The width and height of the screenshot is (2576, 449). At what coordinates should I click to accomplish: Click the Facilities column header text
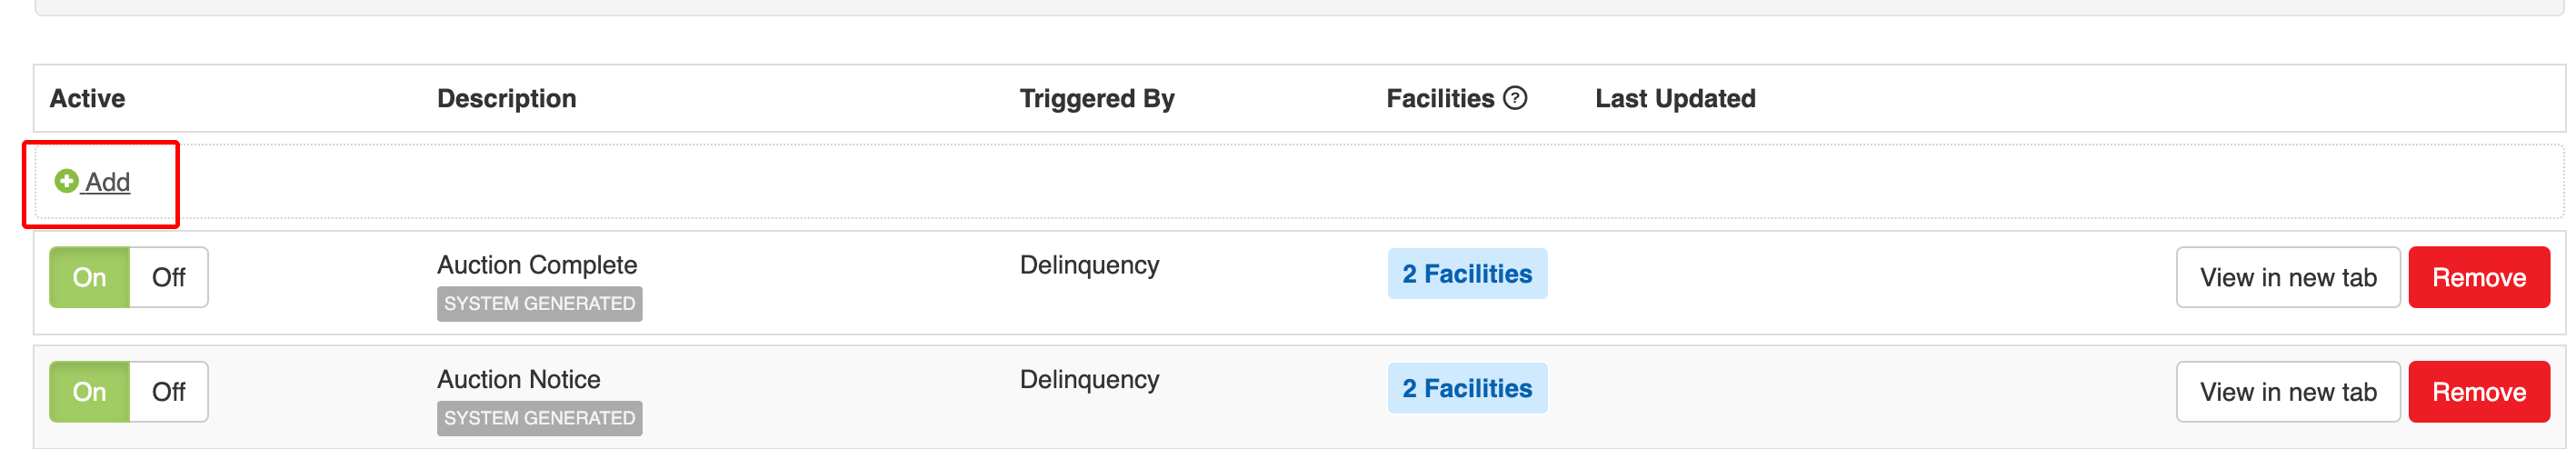(x=1439, y=99)
